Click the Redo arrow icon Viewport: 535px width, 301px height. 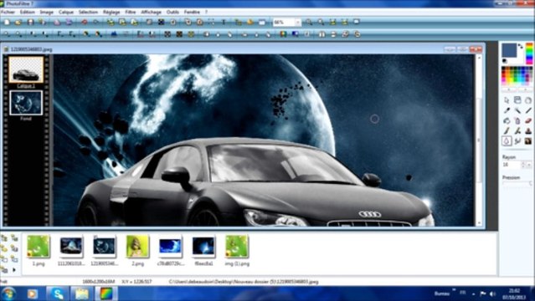coord(96,23)
